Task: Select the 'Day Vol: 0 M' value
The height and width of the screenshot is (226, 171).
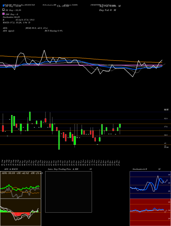Action: [x=107, y=10]
